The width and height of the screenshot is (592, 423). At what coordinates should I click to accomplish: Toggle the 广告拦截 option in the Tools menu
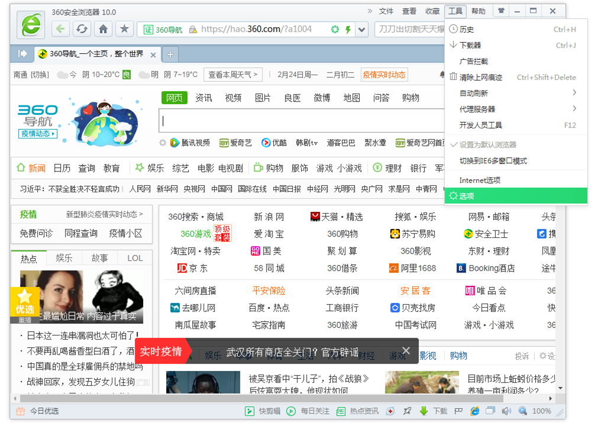pos(474,61)
